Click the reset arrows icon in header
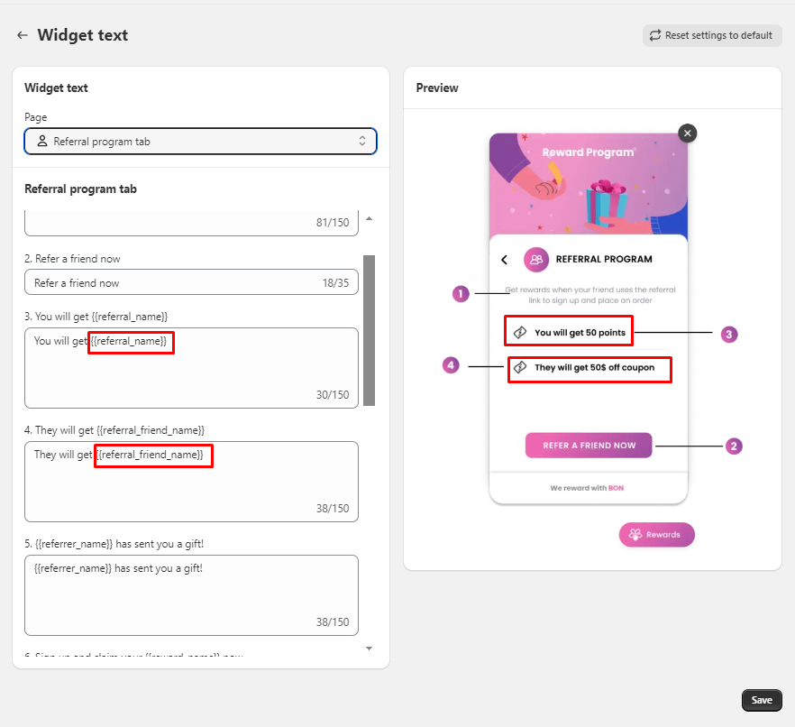Screen dimensions: 795x727 click(654, 35)
